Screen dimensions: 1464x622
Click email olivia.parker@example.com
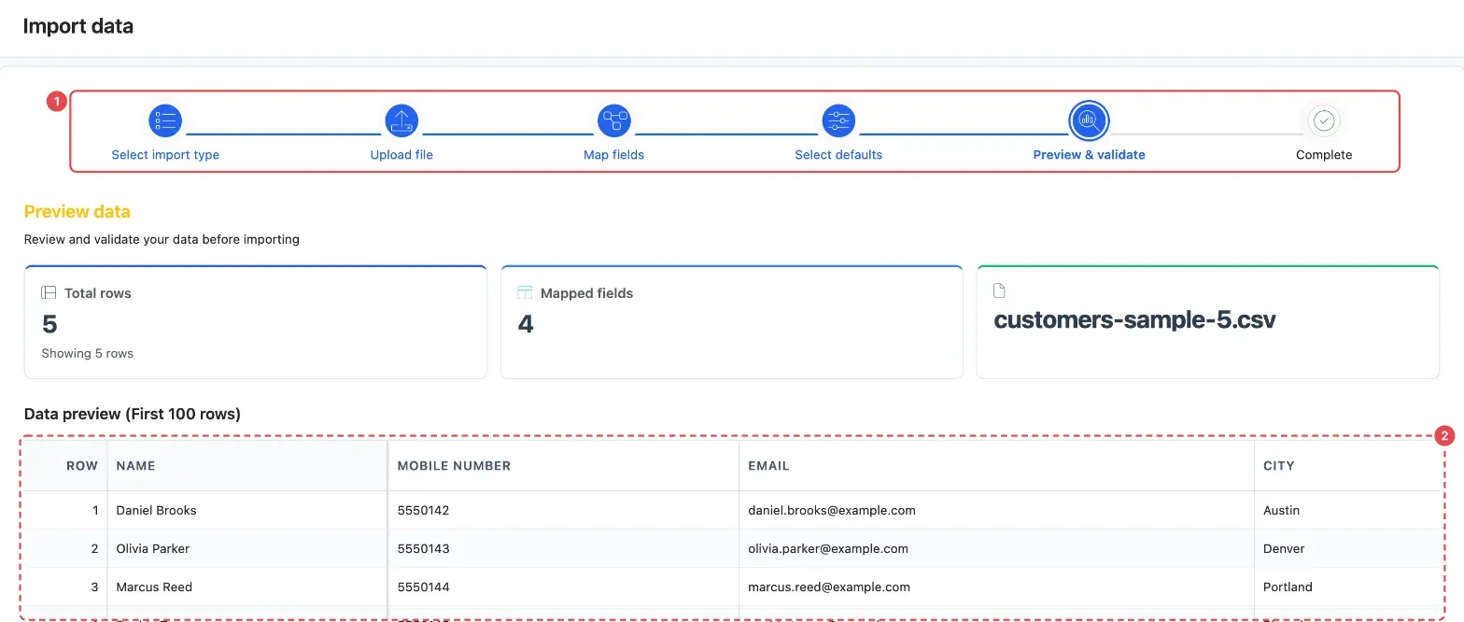click(828, 549)
